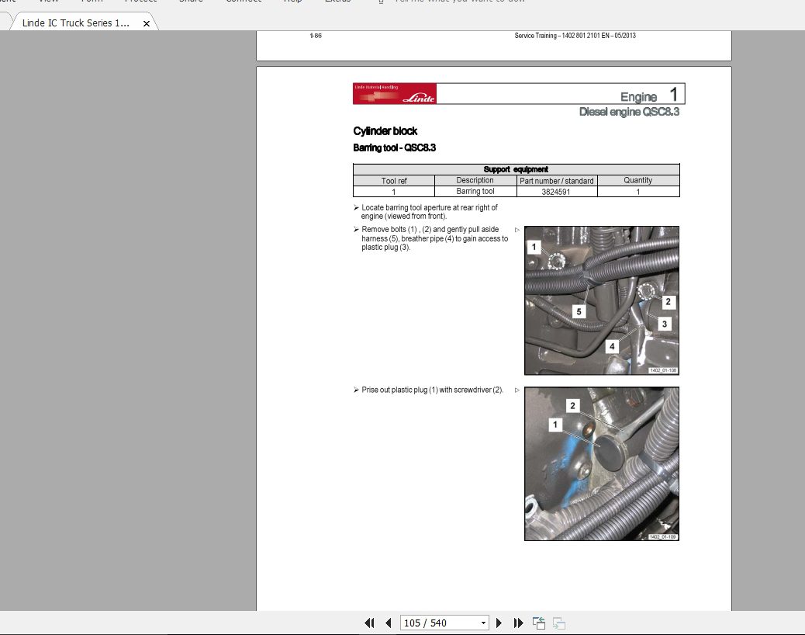Go to the first page of document
The image size is (805, 635).
(x=369, y=623)
